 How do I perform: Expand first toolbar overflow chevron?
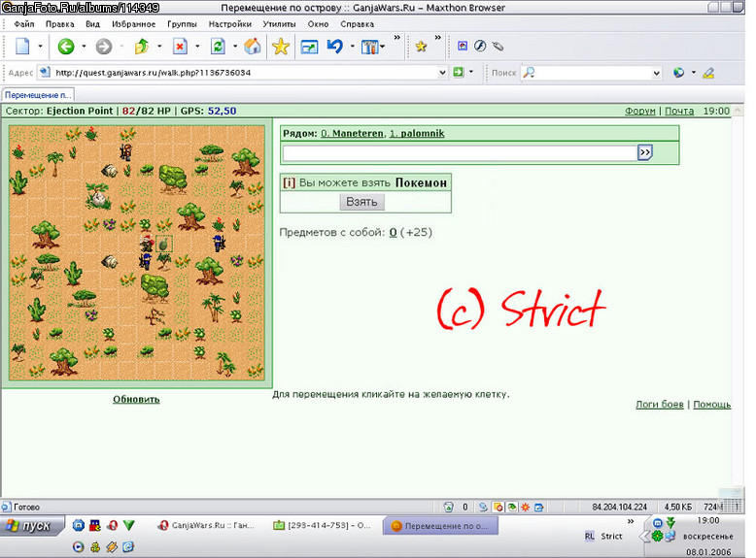pyautogui.click(x=396, y=37)
